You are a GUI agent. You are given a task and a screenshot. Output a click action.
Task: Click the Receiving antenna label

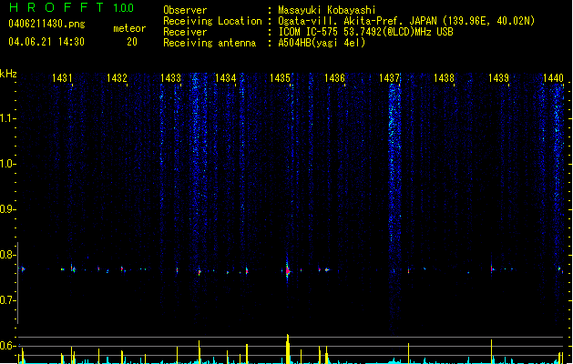[x=210, y=43]
